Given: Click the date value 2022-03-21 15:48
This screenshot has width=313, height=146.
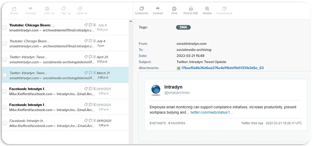Looking at the screenshot, I should [x=190, y=56].
